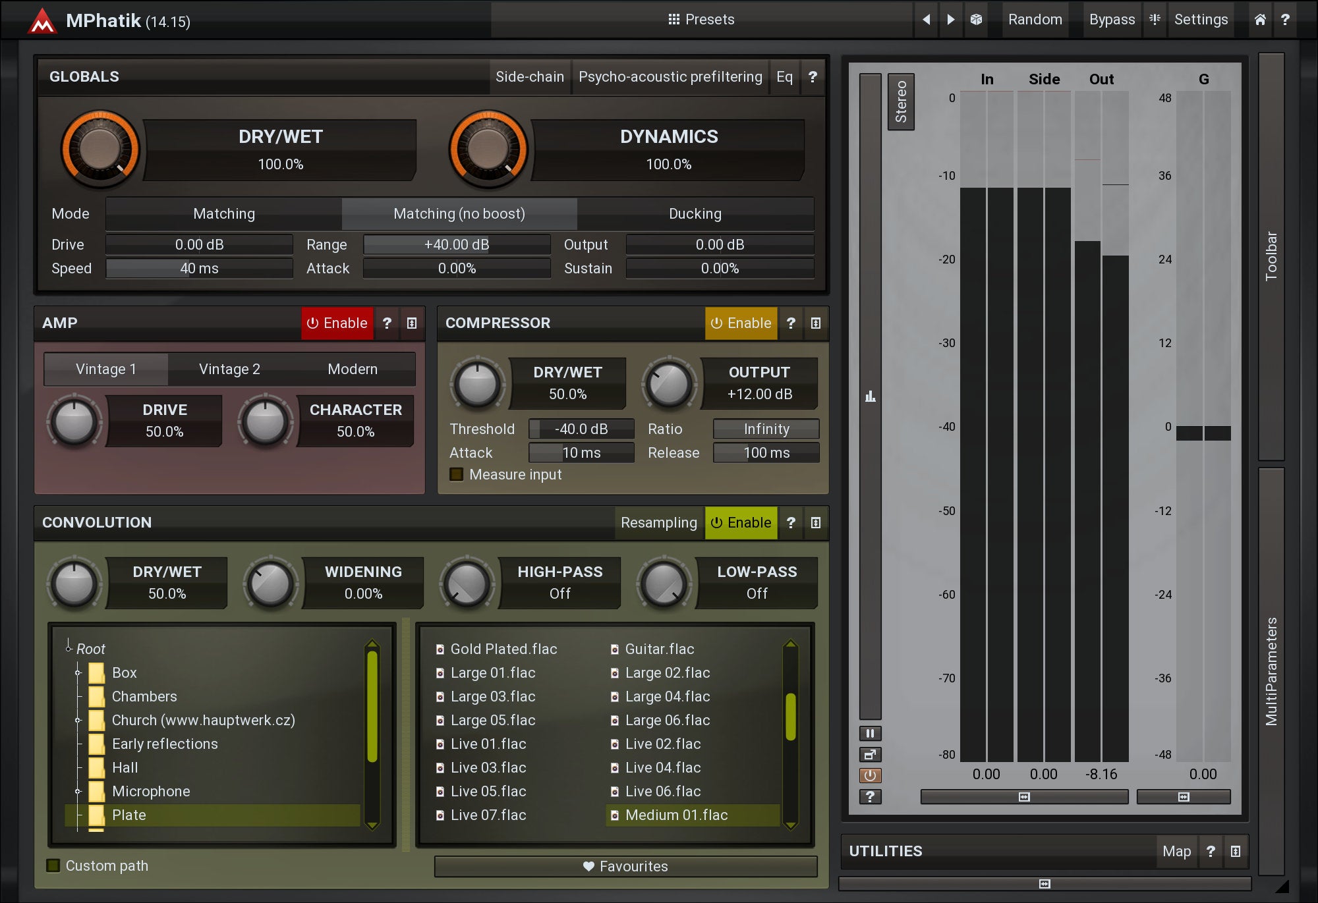Open the Favourites button

click(x=625, y=867)
